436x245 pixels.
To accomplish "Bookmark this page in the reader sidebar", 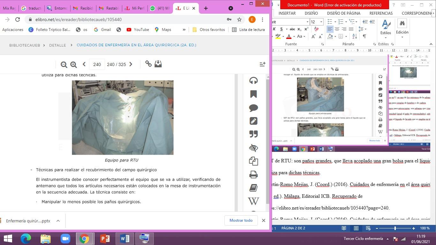I will 253,94.
